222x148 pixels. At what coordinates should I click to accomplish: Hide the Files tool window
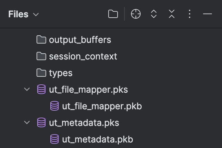[208, 14]
